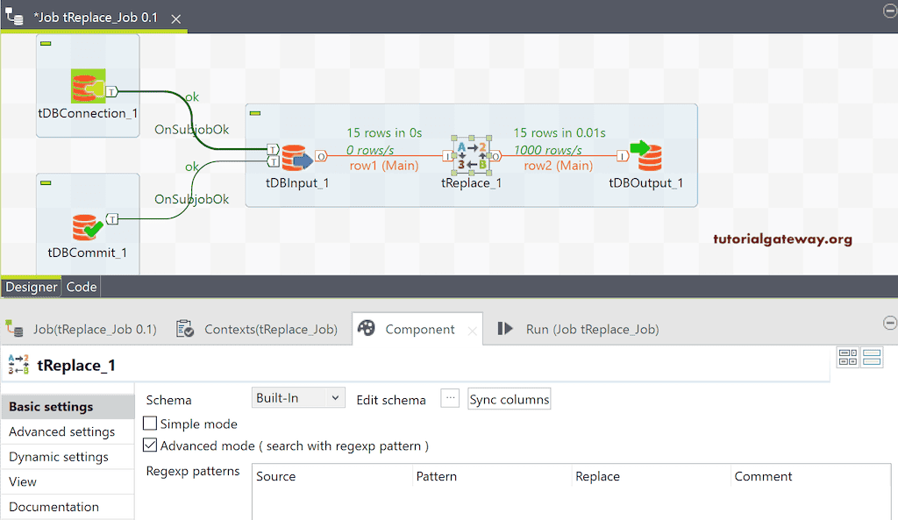This screenshot has height=520, width=898.
Task: Click the Sync columns button
Action: tap(509, 398)
